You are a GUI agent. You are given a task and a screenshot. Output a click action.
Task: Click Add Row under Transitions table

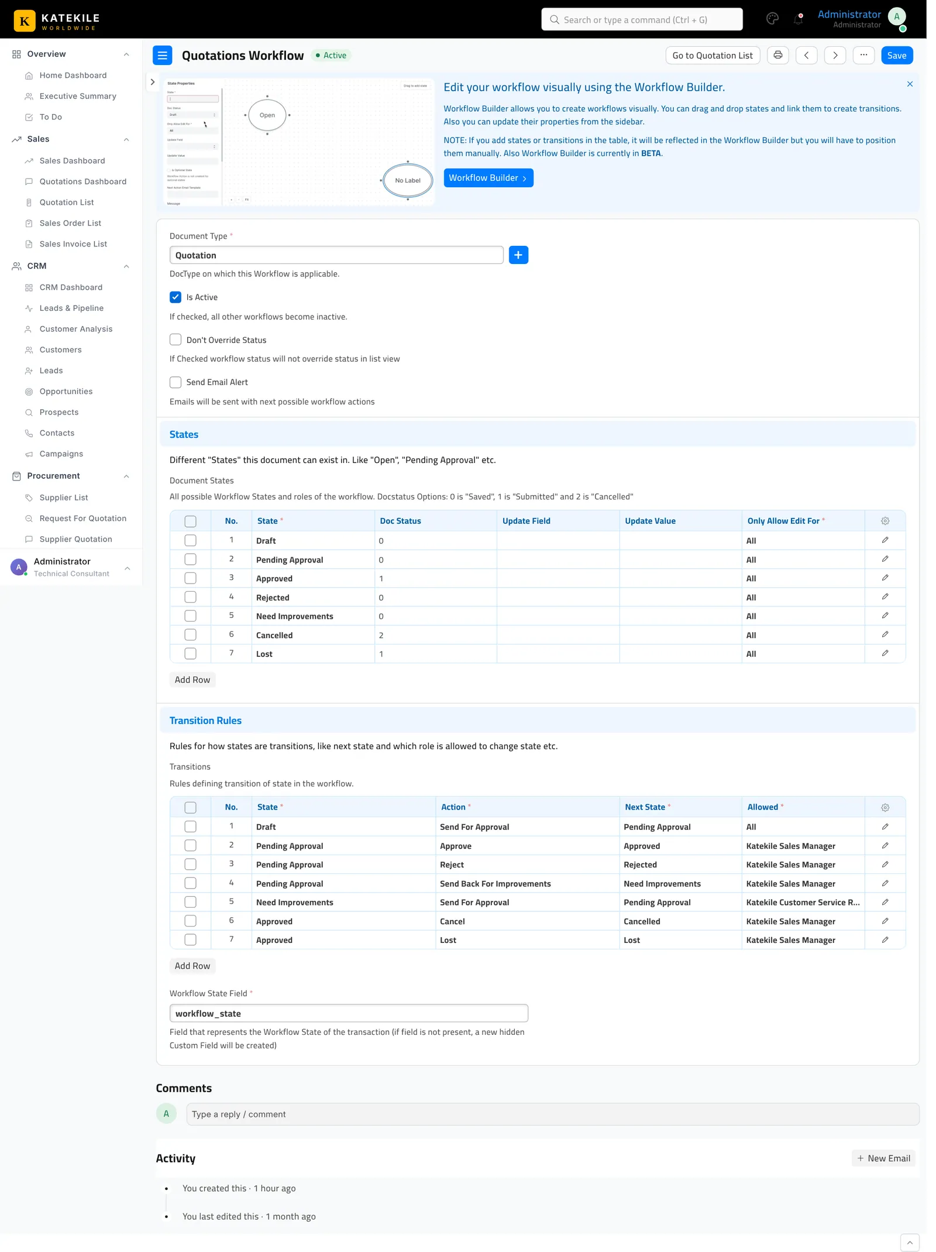192,966
